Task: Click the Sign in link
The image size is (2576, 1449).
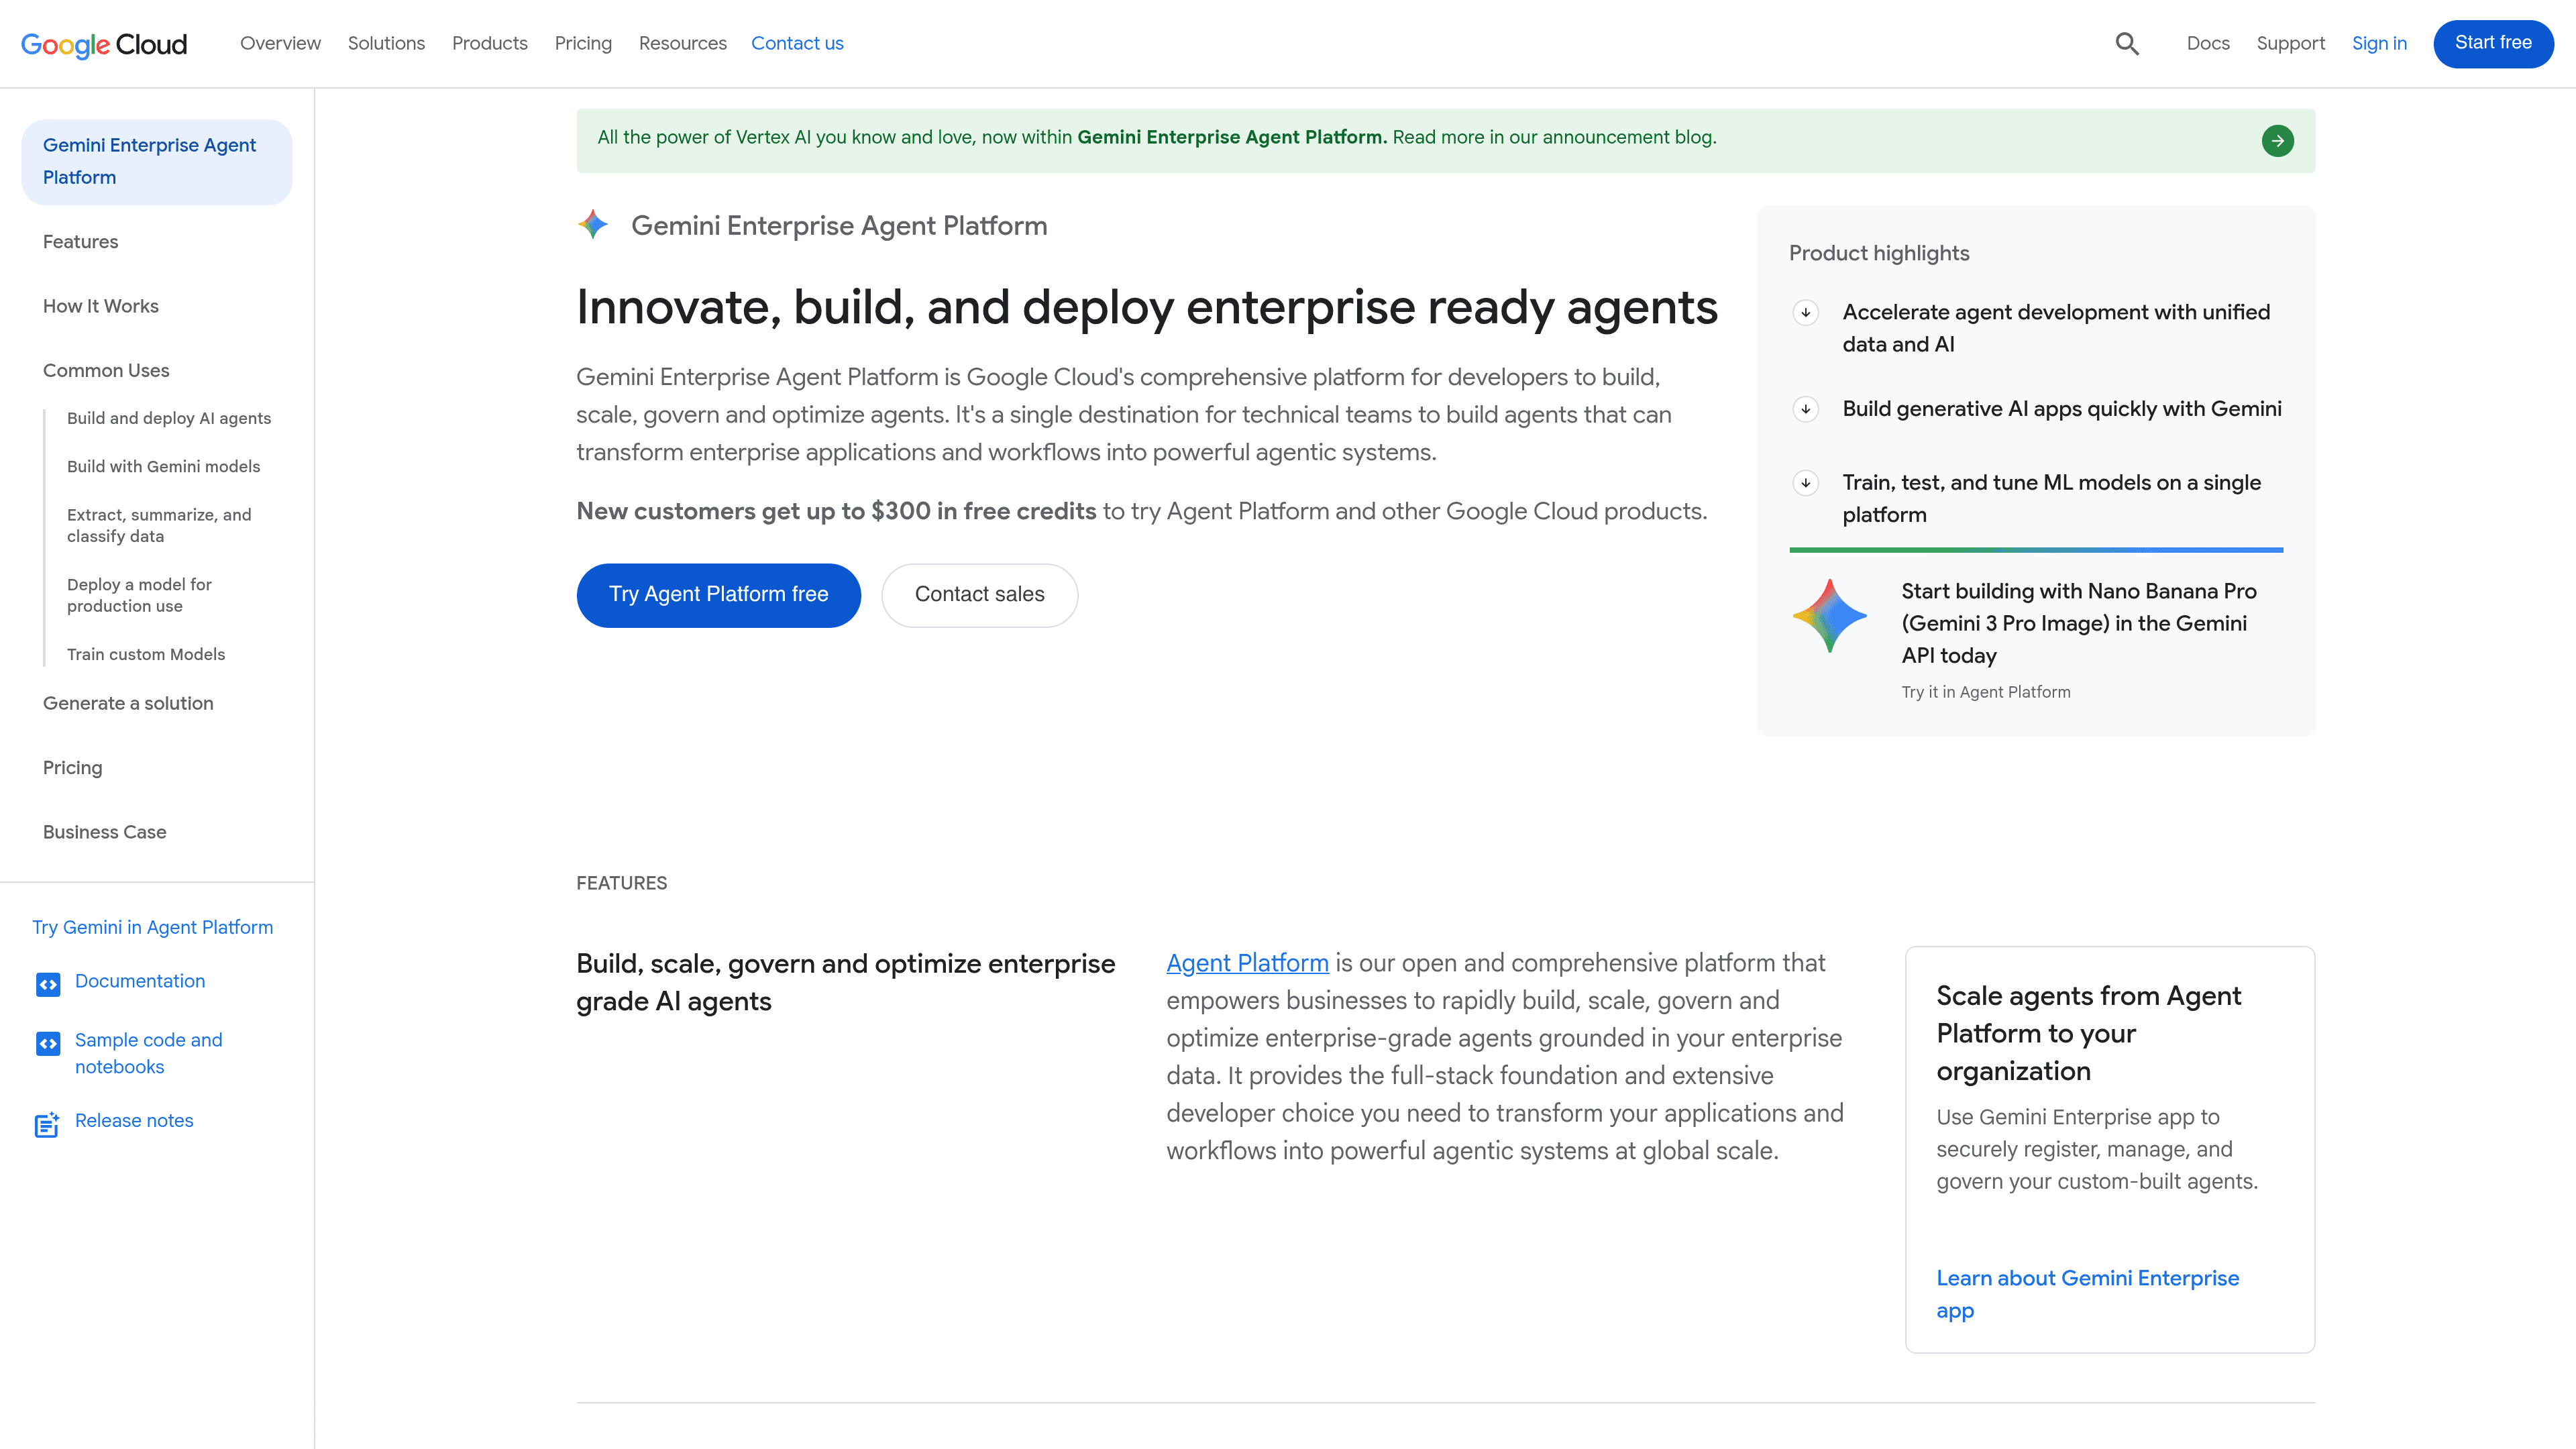Action: (x=2379, y=43)
